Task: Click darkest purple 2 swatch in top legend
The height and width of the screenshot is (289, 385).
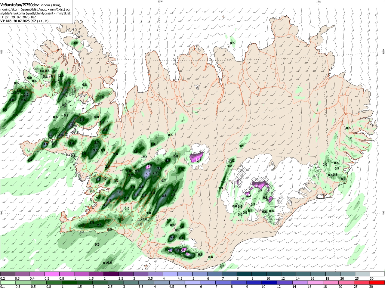Action: point(111,274)
